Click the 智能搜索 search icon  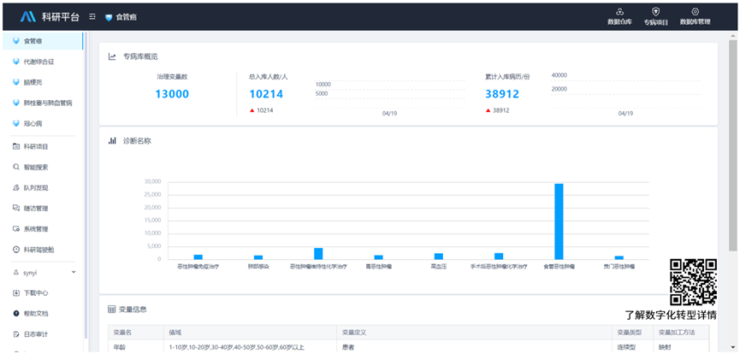pos(16,167)
